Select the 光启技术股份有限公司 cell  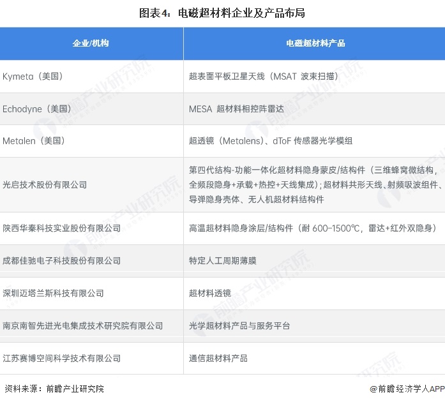tap(91, 184)
